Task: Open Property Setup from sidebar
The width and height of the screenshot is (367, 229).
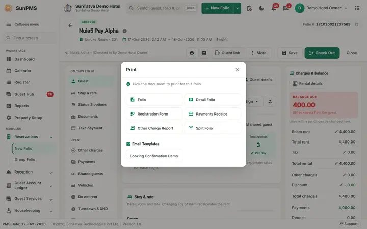Action: (x=29, y=118)
